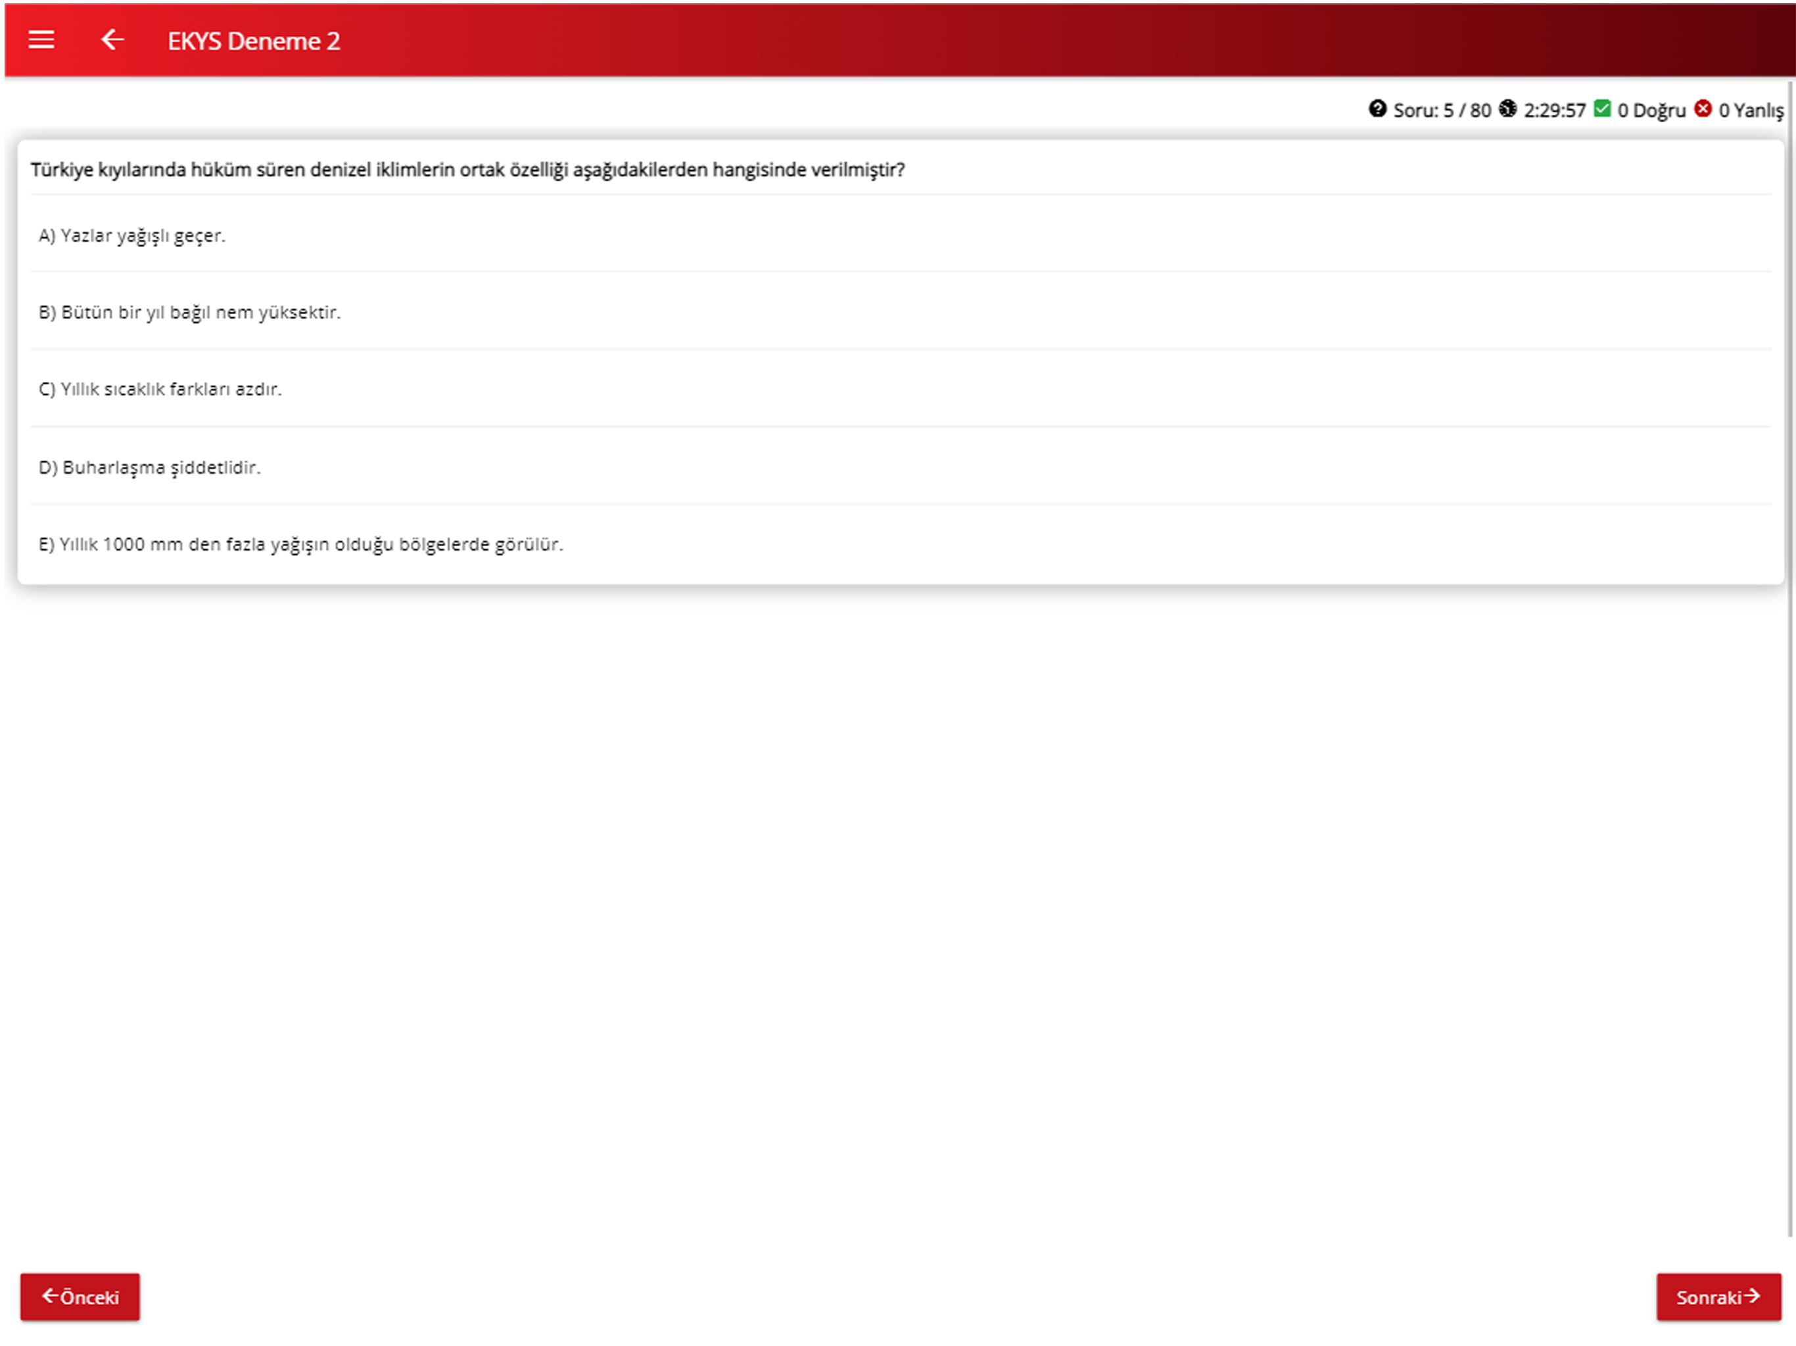Go back with the header arrow
This screenshot has width=1796, height=1346.
[112, 40]
